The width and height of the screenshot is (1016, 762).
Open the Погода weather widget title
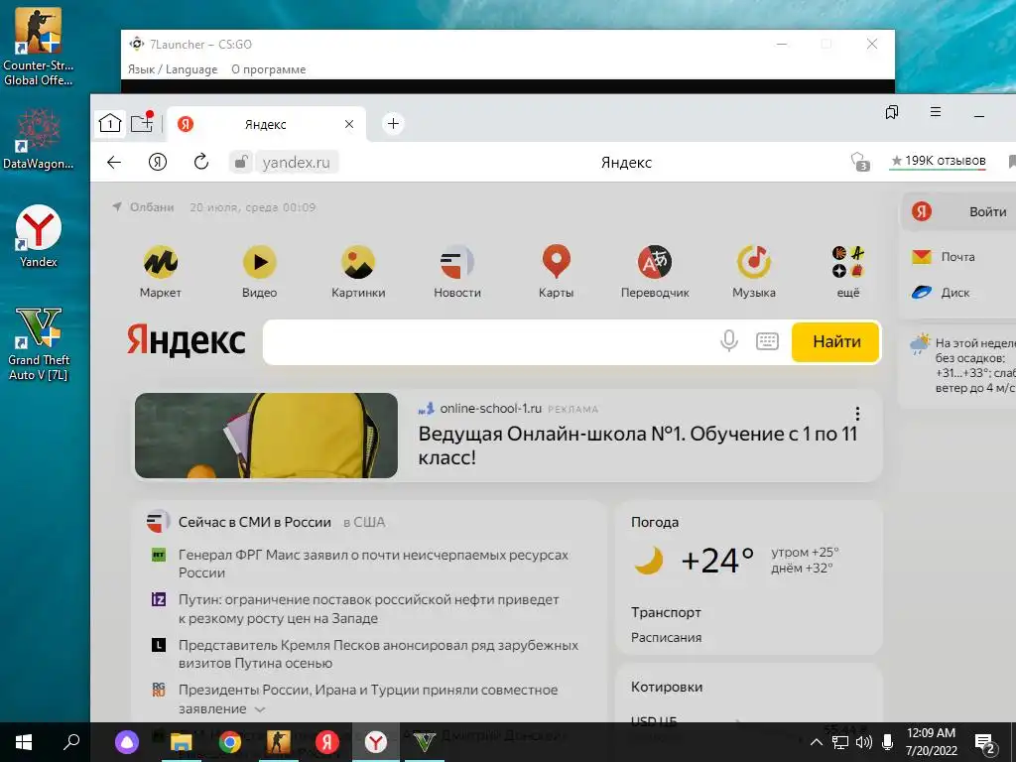pyautogui.click(x=655, y=522)
